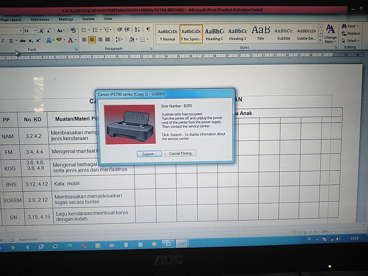The image size is (368, 276).
Task: Open the Change Case dropdown
Action: point(60,30)
